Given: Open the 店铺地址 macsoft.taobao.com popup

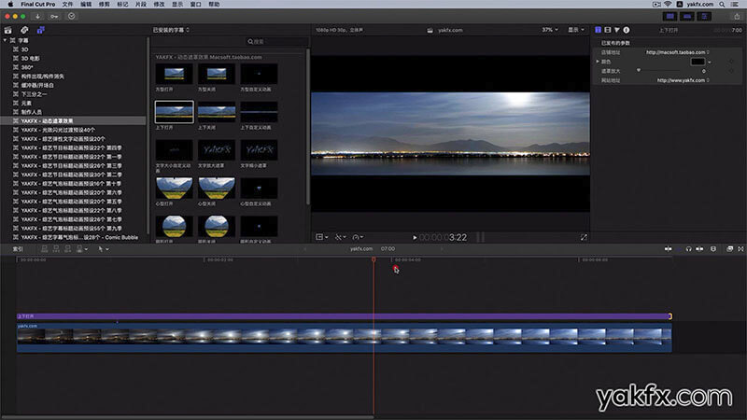Looking at the screenshot, I should pyautogui.click(x=678, y=52).
